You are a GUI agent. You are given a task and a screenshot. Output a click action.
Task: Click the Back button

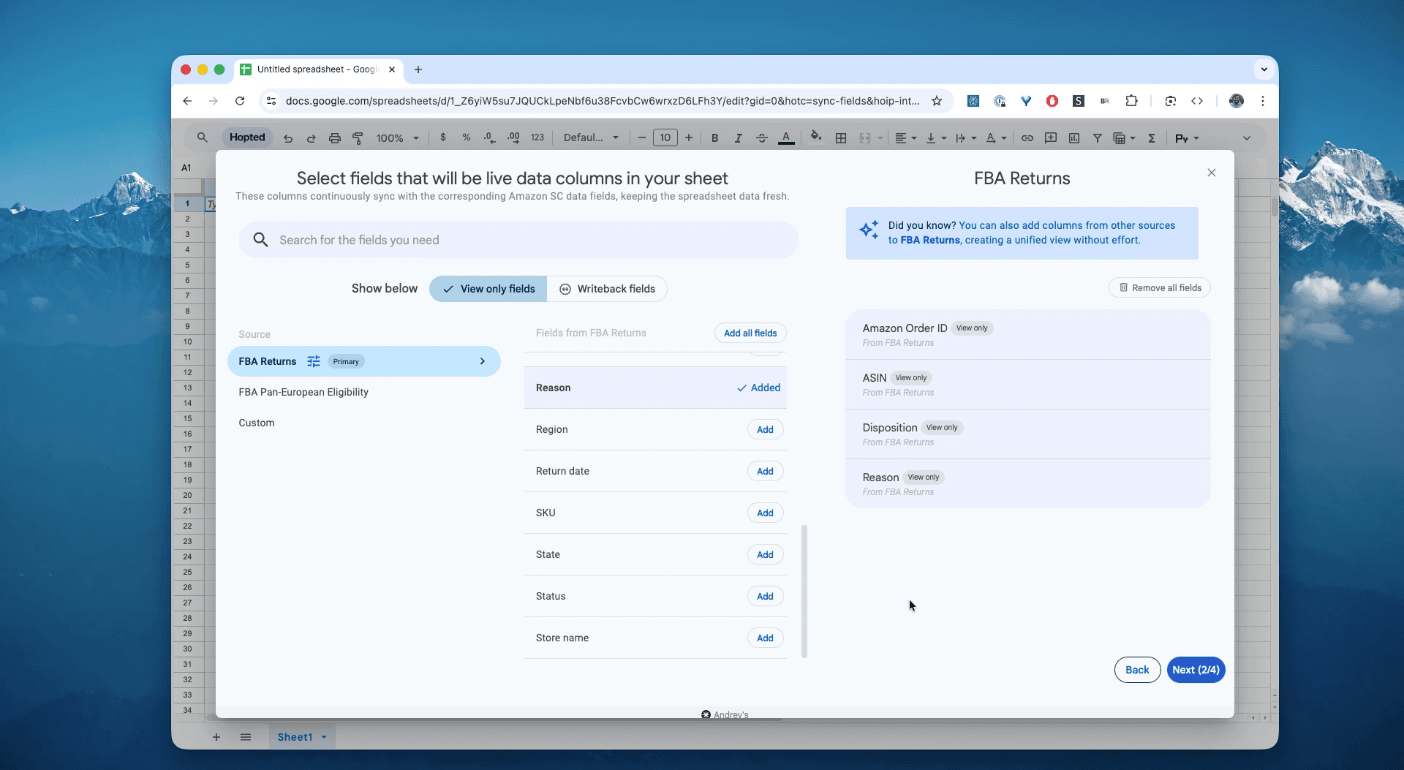click(1137, 670)
